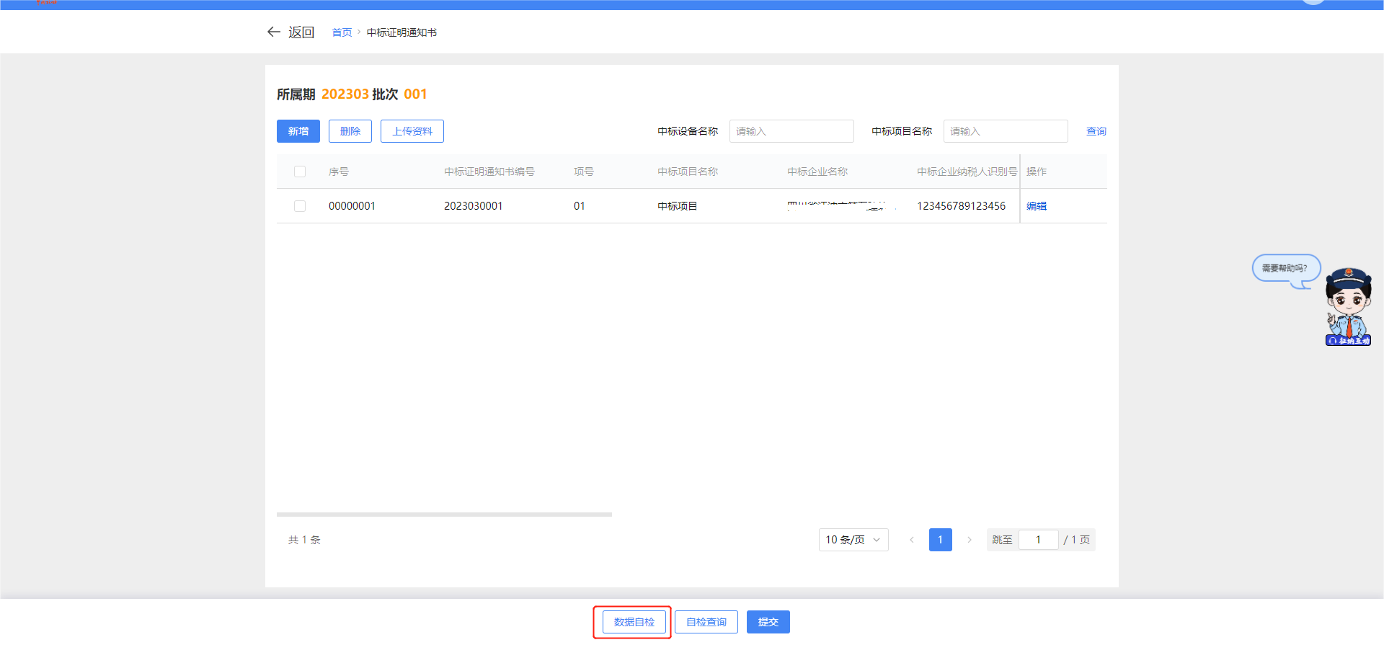Navigate to 首页 breadcrumb
The width and height of the screenshot is (1384, 645).
[x=342, y=32]
